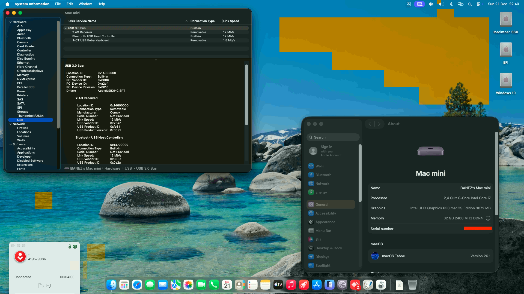524x294 pixels.
Task: Open the Window menu
Action: (85, 4)
